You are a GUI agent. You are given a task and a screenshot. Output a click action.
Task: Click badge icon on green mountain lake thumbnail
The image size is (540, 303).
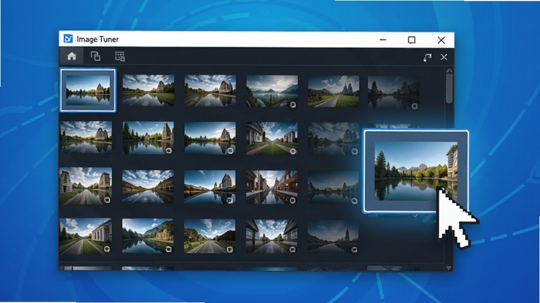pos(168,249)
